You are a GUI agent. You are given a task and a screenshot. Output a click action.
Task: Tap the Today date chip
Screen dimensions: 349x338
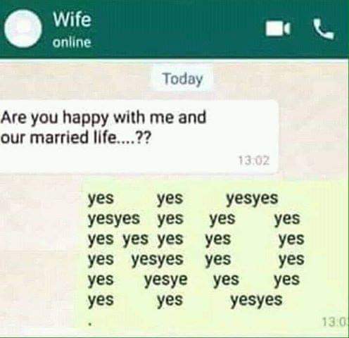coord(183,79)
